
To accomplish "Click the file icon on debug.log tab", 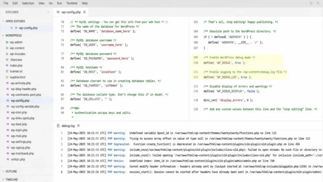I will (58, 126).
